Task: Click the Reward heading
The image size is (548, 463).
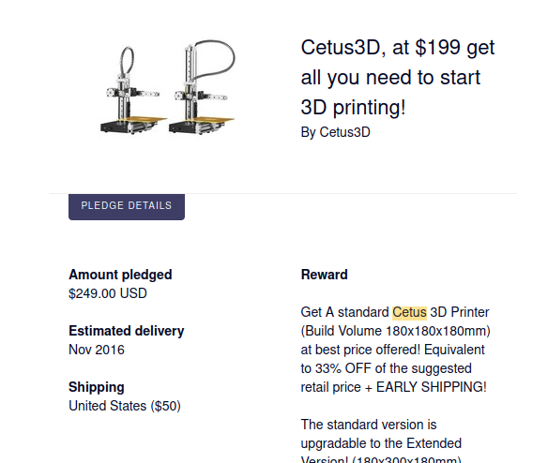Action: pos(325,275)
